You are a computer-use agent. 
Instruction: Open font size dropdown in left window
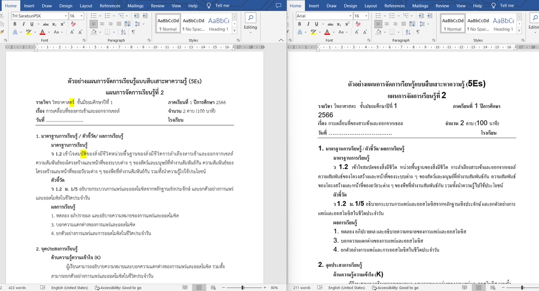(81, 16)
